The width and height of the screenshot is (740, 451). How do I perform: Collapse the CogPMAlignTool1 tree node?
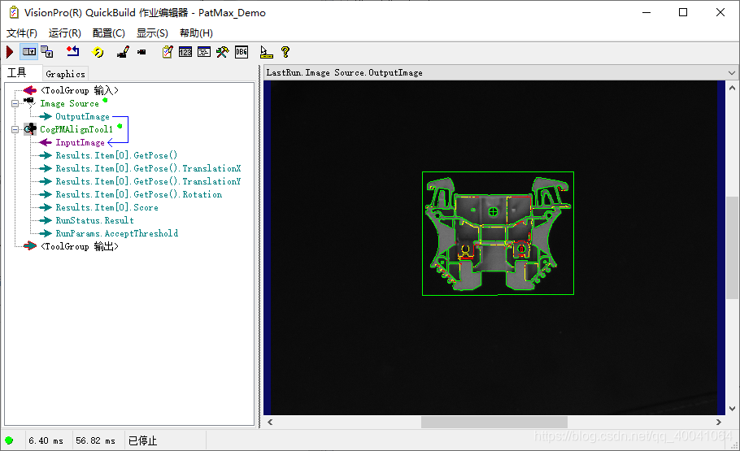pos(15,129)
